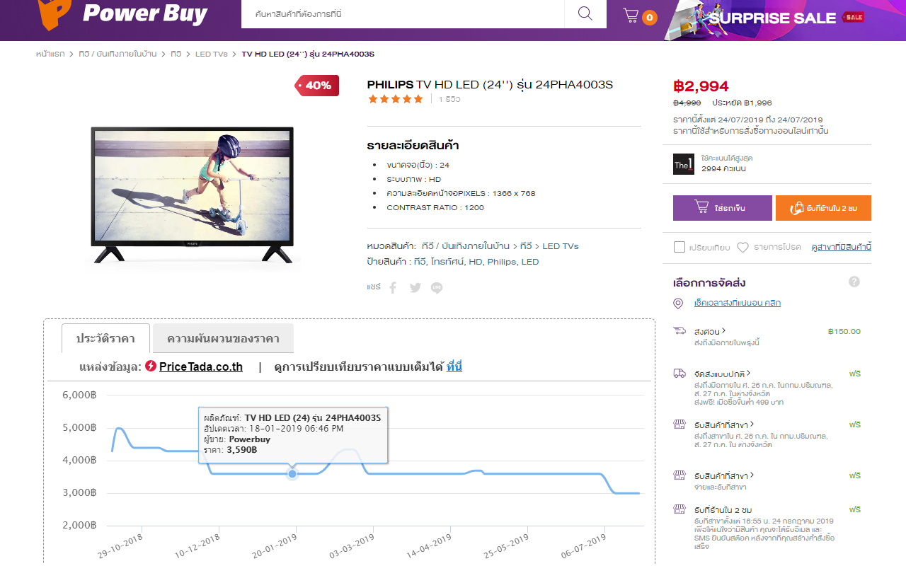Click the search magnifier icon
Viewport: 906px width, 566px height.
pyautogui.click(x=585, y=14)
